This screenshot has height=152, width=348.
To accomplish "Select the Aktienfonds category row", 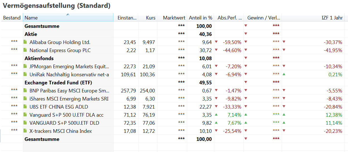I will tap(39, 58).
